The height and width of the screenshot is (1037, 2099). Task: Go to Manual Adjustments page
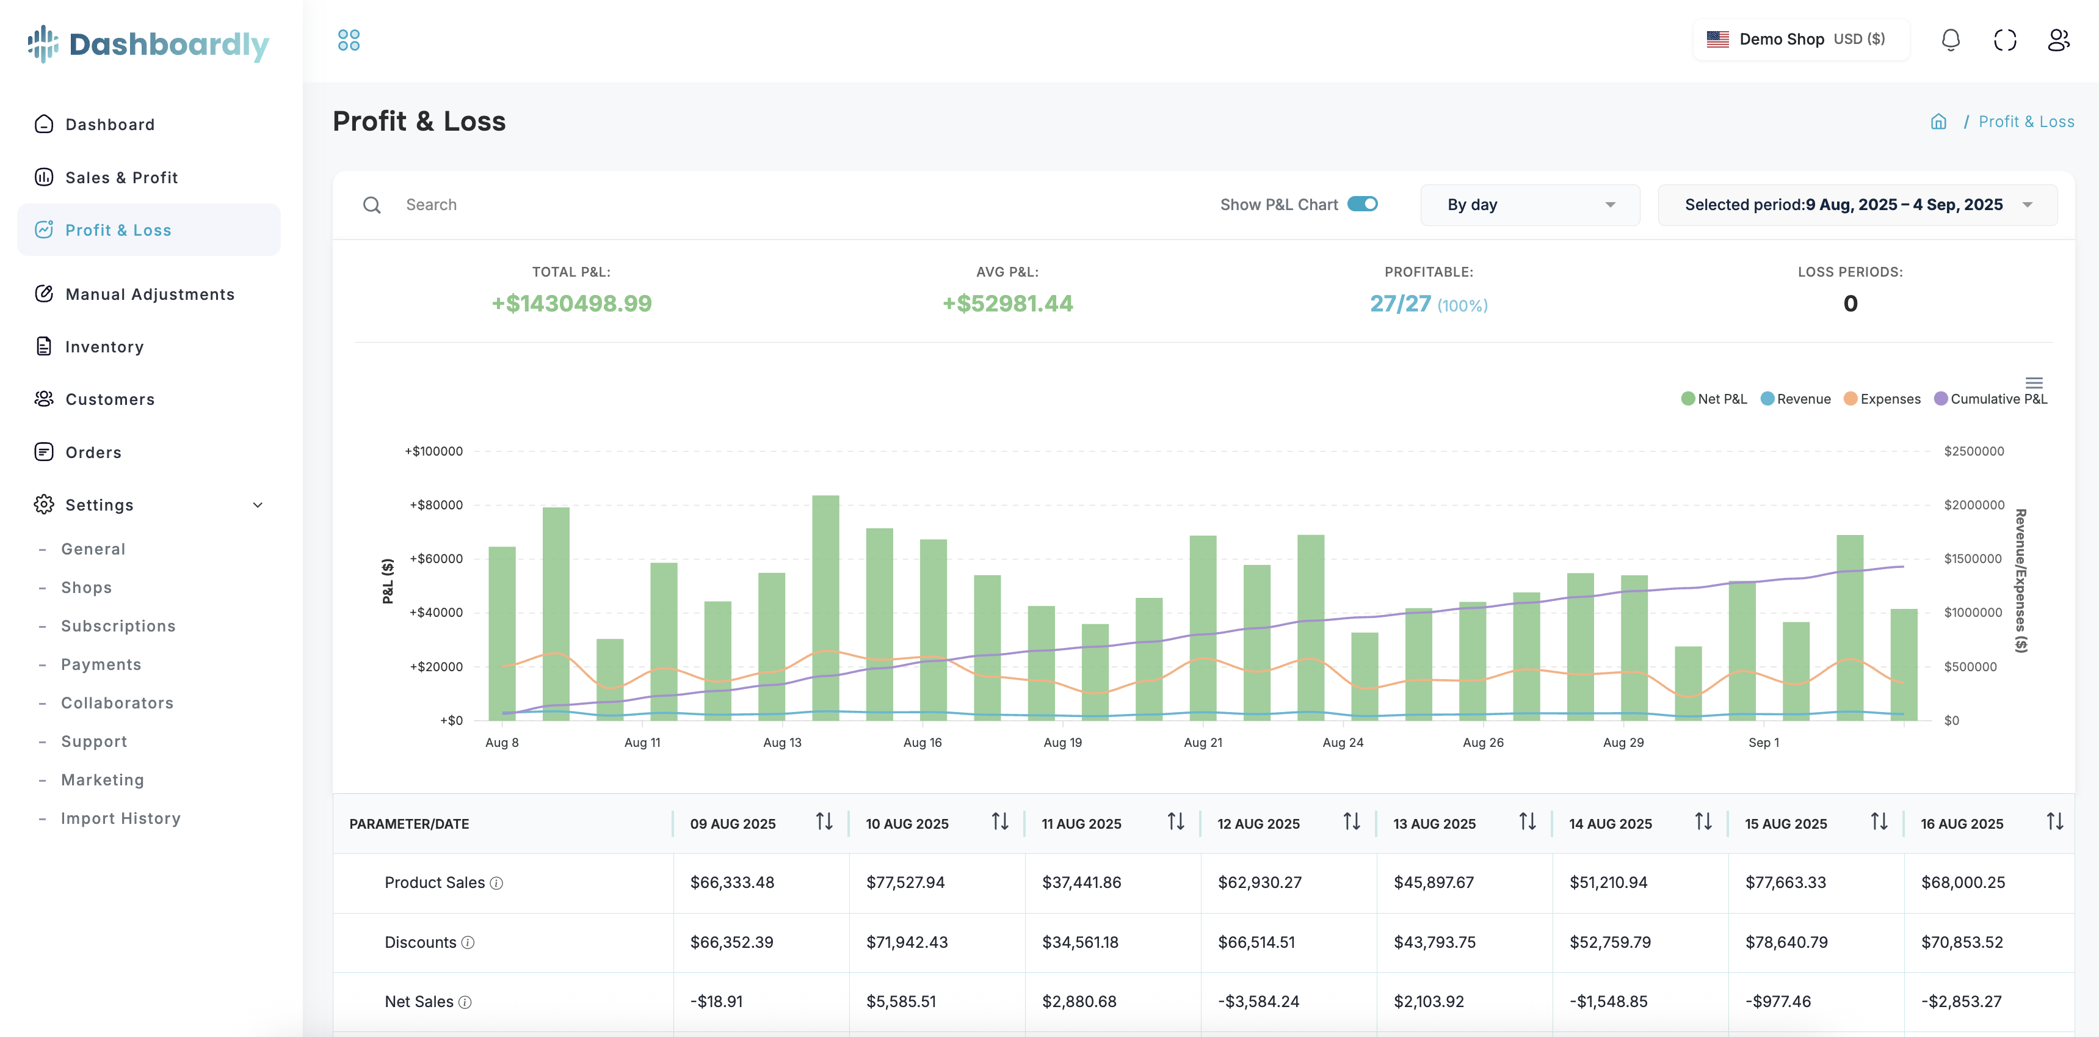(x=150, y=294)
